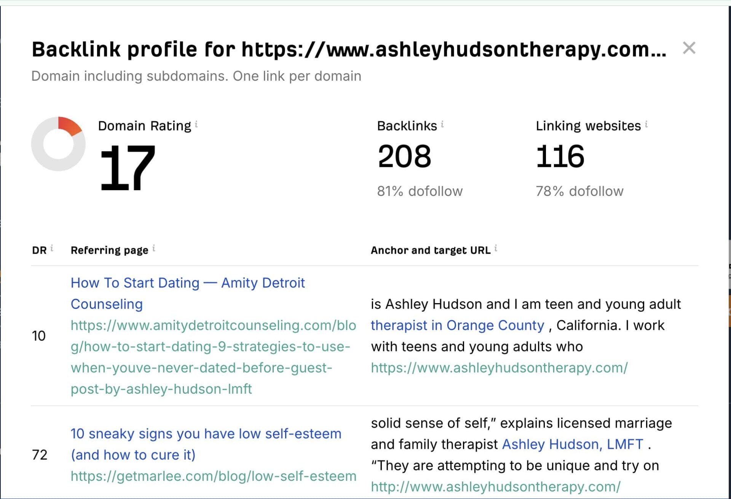Click the Linking websites info icon
Viewport: 731px width, 499px height.
point(646,124)
